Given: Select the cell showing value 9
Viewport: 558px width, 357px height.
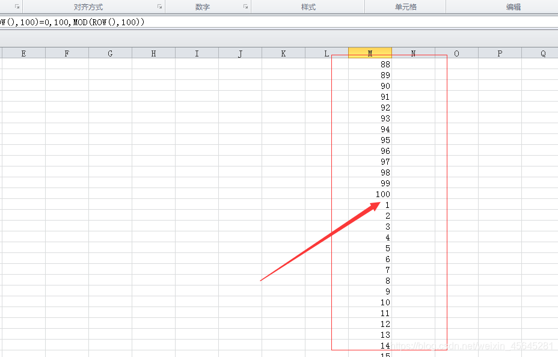Looking at the screenshot, I should [x=370, y=291].
